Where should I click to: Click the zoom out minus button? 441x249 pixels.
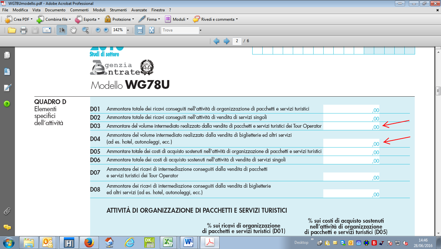point(98,30)
